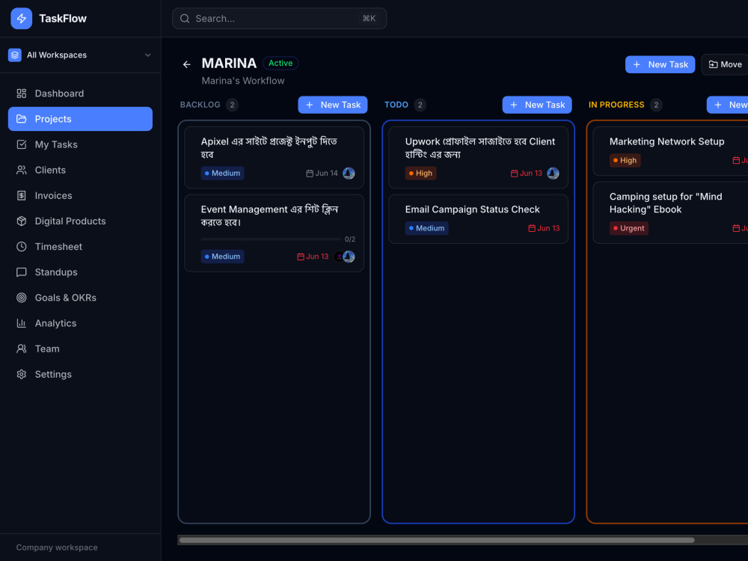Open the Event Management task card
Image resolution: width=748 pixels, height=561 pixels.
274,233
